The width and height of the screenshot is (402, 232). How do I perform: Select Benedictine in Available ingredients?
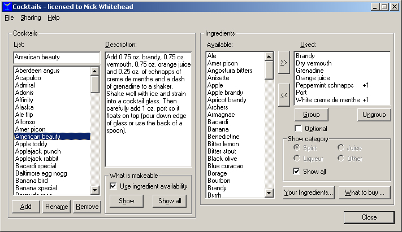tap(235, 137)
